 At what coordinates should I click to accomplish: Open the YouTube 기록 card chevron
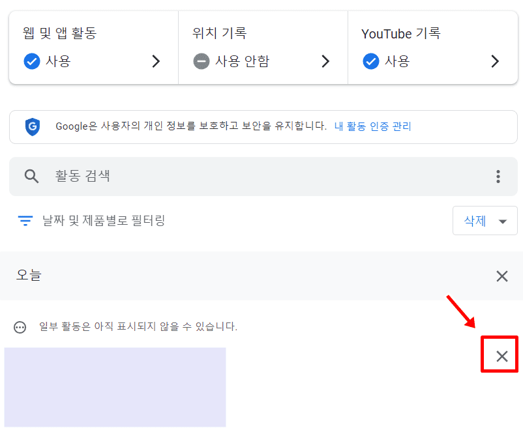coord(495,61)
